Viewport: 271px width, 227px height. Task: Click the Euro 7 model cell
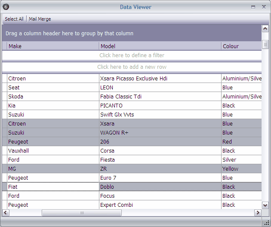click(x=160, y=178)
